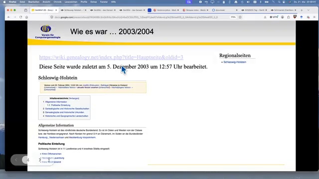319x179 pixels.
Task: Go to next slide with arrow
Action: (40, 160)
